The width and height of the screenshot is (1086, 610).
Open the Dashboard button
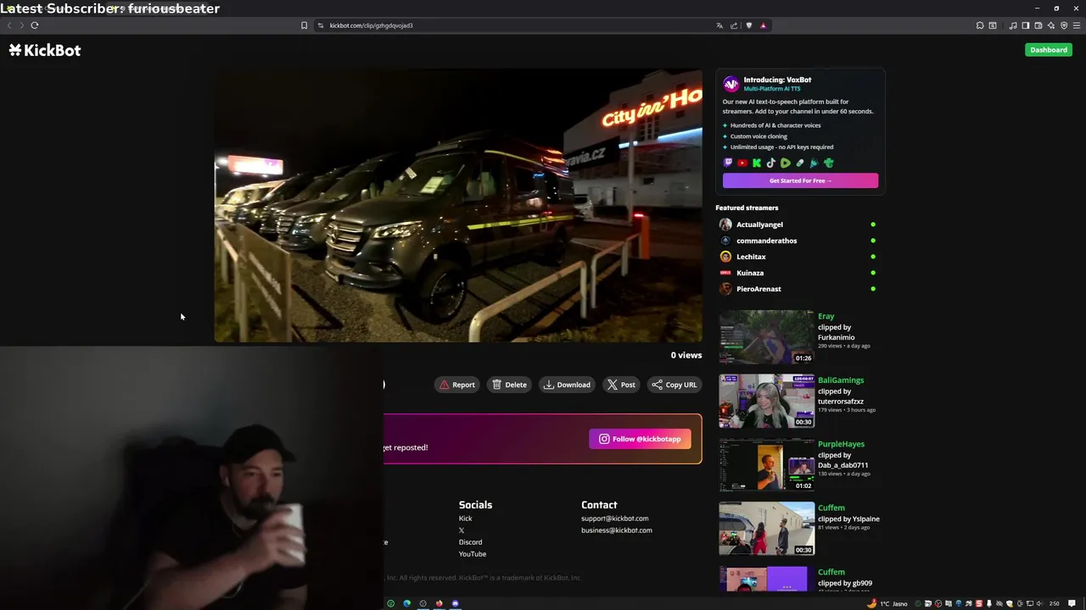tap(1048, 50)
